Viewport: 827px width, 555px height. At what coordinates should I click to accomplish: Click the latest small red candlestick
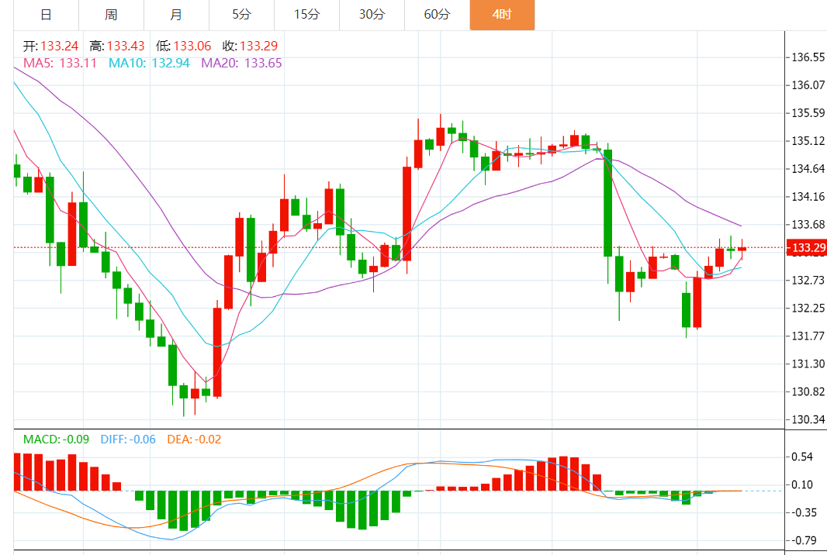pos(742,249)
